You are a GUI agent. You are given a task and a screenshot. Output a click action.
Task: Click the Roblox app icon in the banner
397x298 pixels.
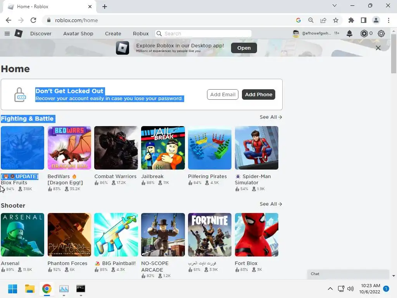[123, 48]
